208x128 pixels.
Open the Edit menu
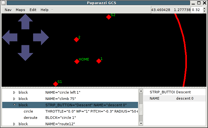[x=33, y=10]
